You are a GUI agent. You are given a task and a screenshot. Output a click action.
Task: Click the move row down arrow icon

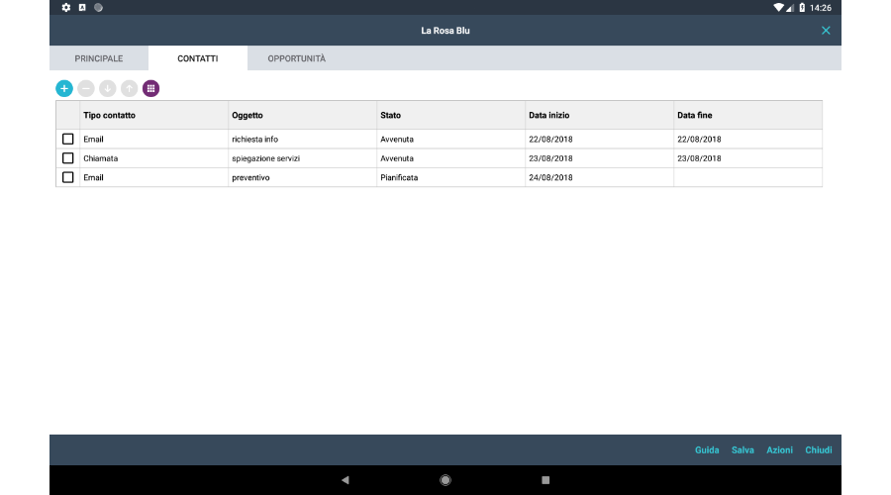tap(108, 88)
